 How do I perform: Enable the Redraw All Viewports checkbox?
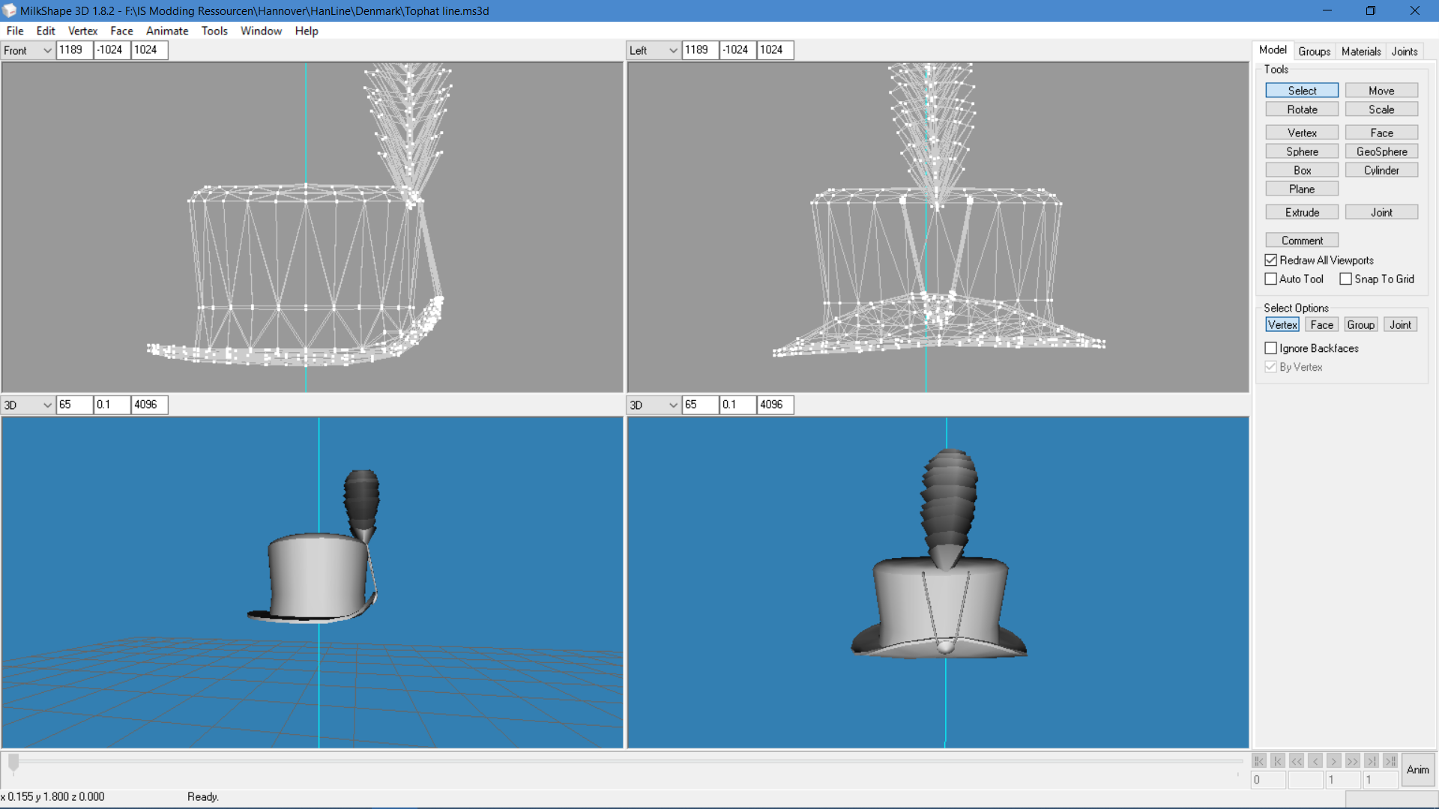point(1271,261)
